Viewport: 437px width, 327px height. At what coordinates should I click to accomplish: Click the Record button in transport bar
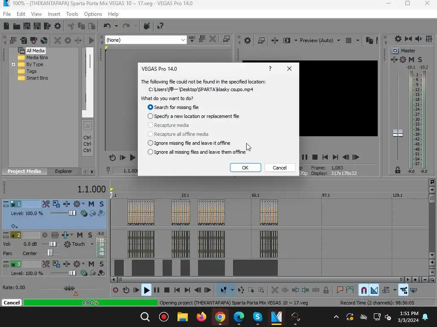click(x=116, y=290)
